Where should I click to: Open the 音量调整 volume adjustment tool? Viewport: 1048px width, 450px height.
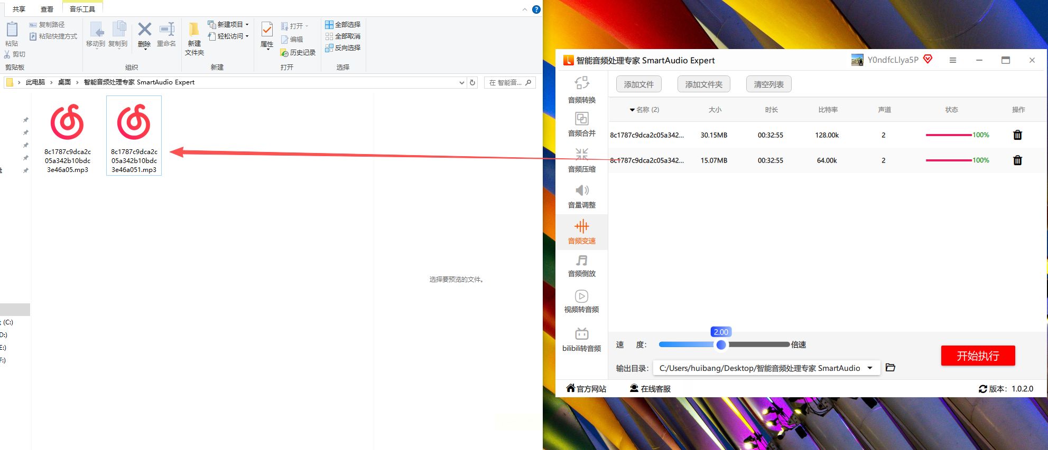tap(582, 196)
